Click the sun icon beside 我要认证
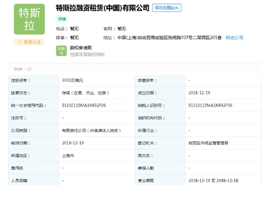Viewport: 269px width, 197px height. [x=20, y=42]
